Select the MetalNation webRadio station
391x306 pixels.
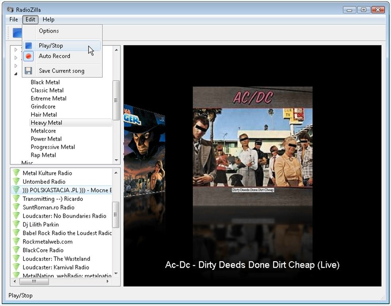pos(67,275)
